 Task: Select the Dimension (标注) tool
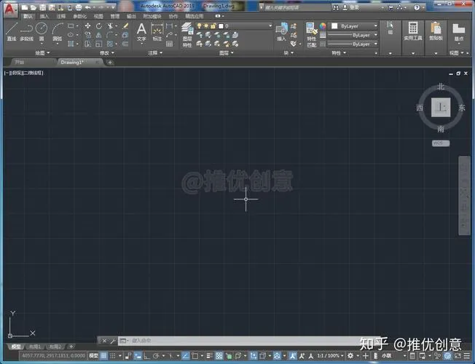point(157,32)
